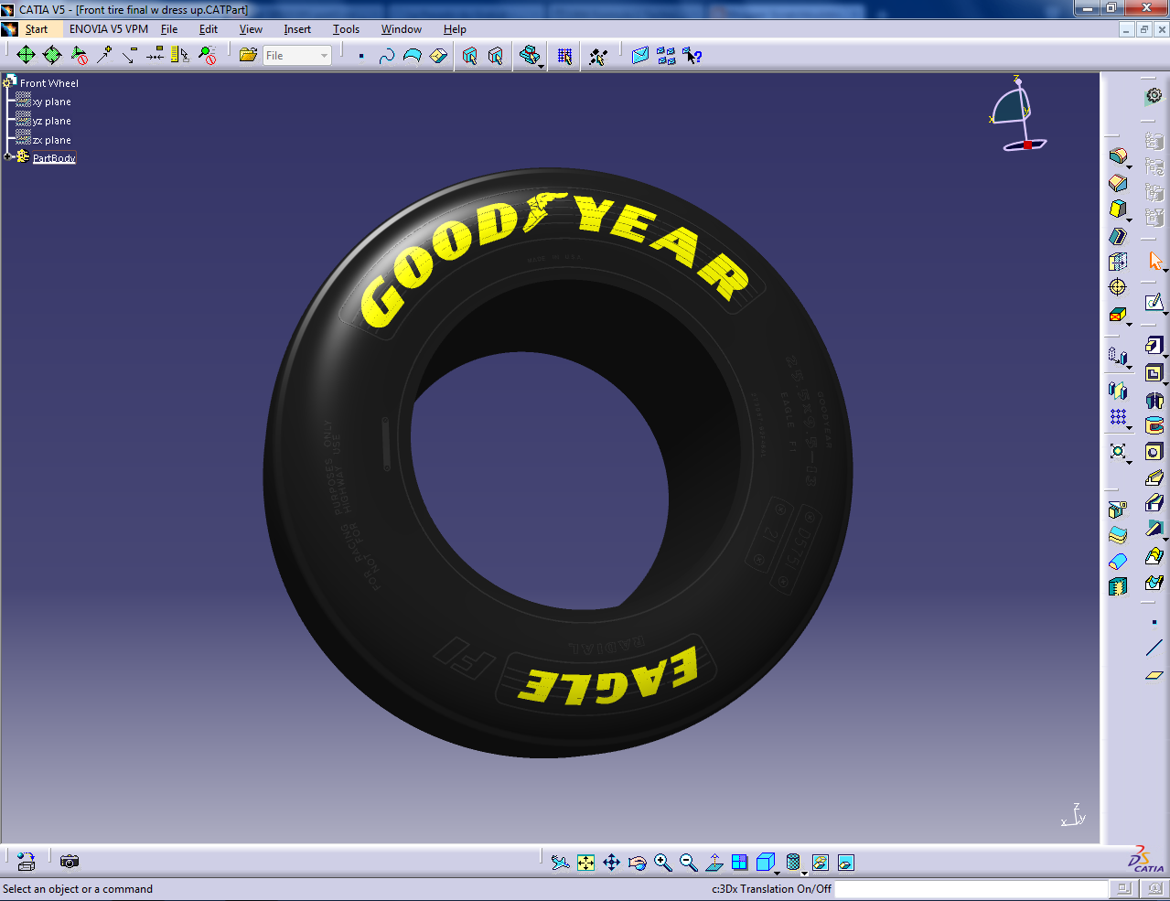This screenshot has width=1170, height=901.
Task: Click the Rib tool icon
Action: [x=1154, y=477]
